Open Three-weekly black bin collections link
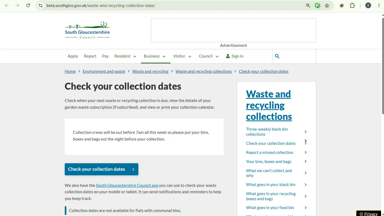This screenshot has height=216, width=384. point(267,132)
